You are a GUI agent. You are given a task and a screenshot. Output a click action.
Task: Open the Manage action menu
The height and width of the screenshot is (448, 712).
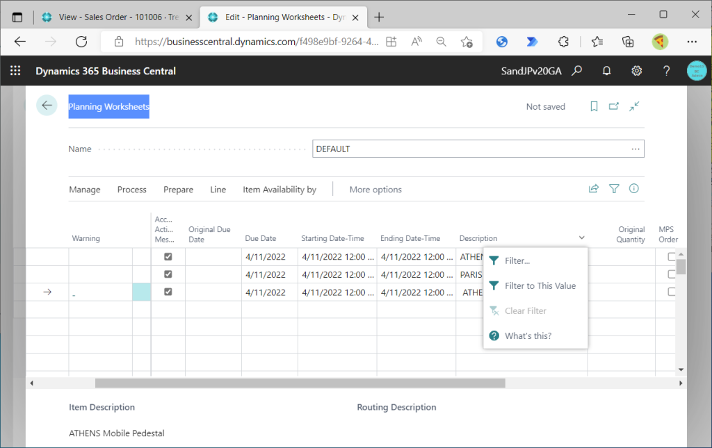click(x=85, y=190)
